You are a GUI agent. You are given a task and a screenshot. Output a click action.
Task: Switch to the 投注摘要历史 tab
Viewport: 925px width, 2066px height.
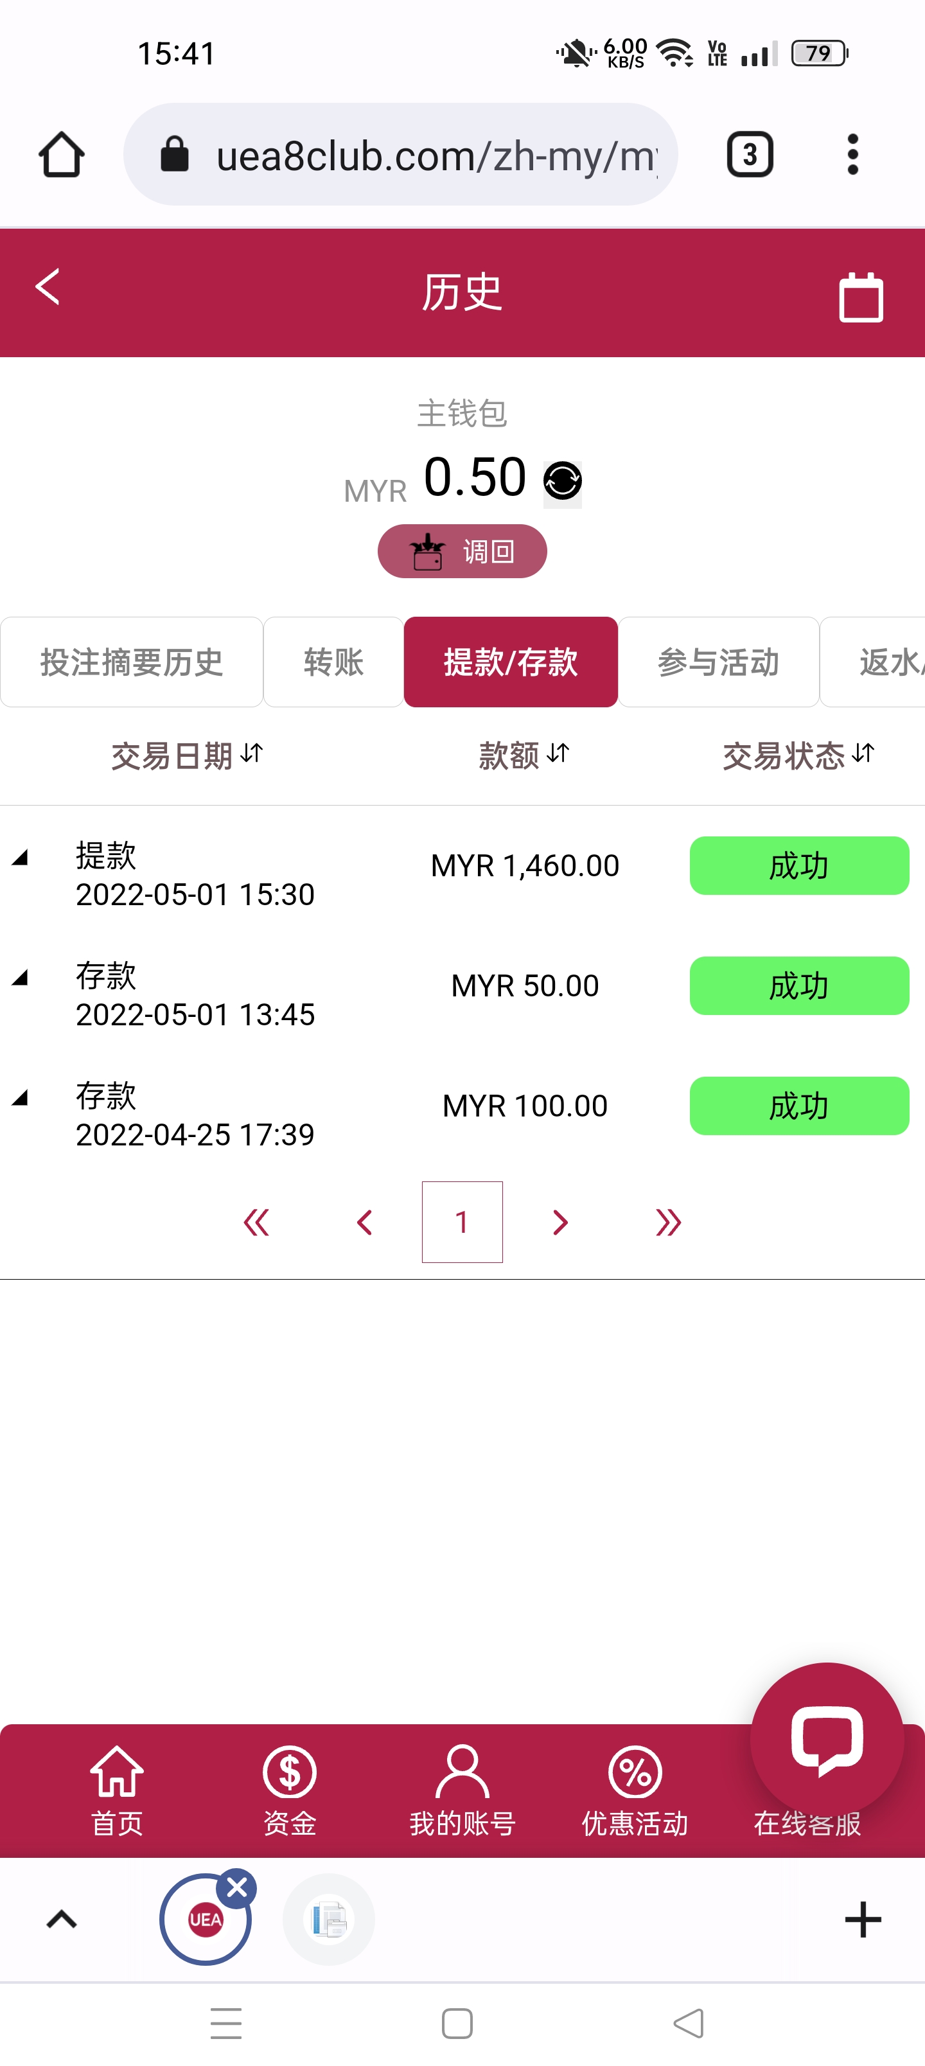(132, 662)
